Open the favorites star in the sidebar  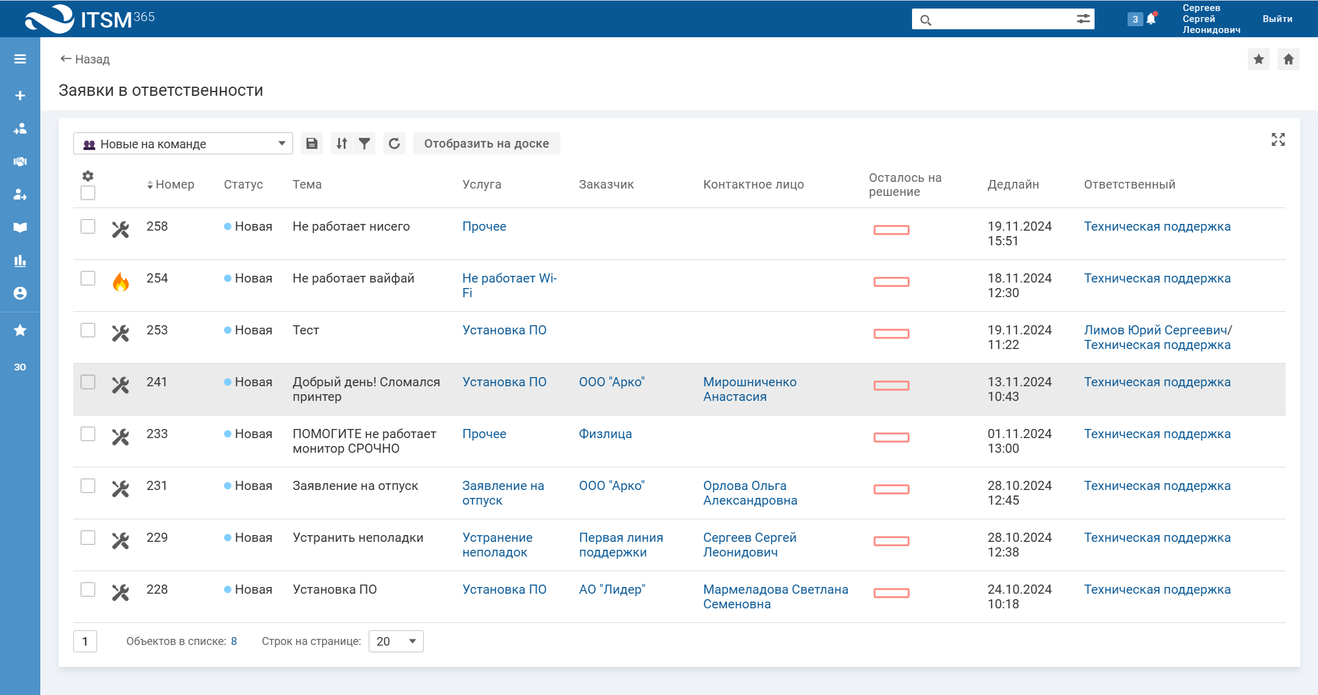(20, 330)
